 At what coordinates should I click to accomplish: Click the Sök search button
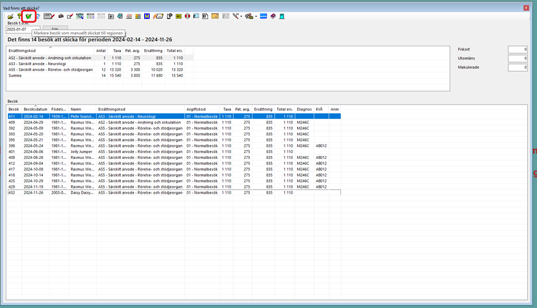[x=55, y=30]
